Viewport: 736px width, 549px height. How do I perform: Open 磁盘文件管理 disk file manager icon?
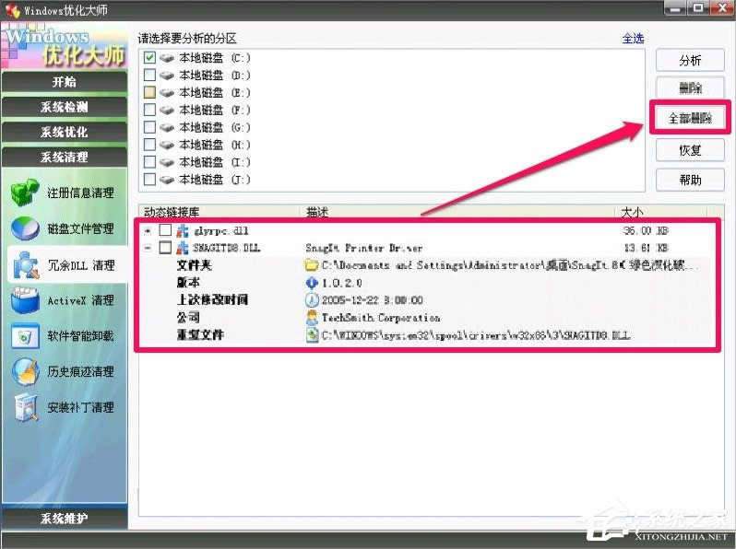(24, 228)
